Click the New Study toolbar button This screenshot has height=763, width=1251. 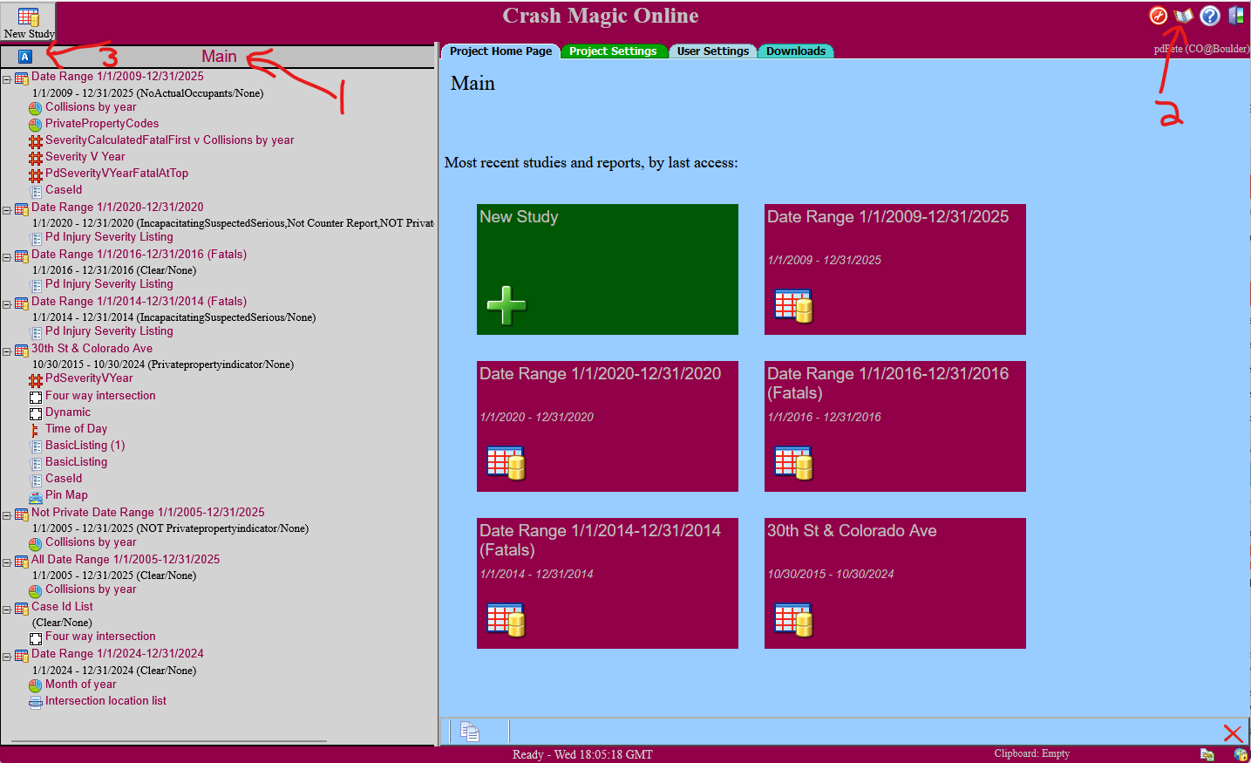[28, 23]
